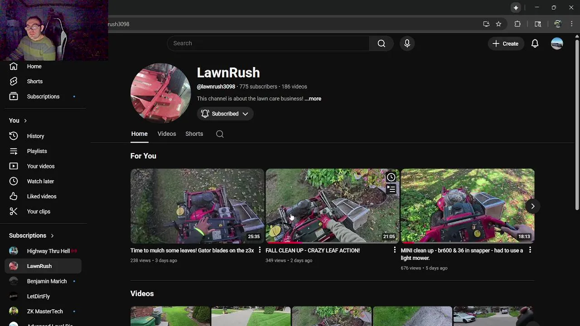
Task: Open FALL CLEAN UP - CRAZY LEAF ACTION title
Action: (x=313, y=250)
